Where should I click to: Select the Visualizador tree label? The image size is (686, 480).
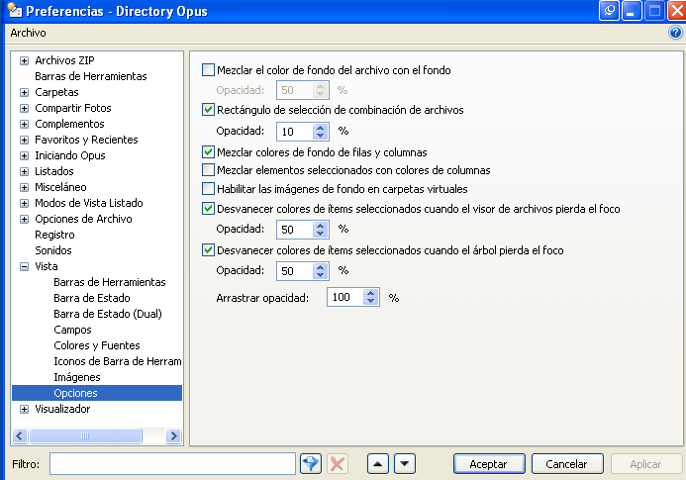pyautogui.click(x=62, y=409)
